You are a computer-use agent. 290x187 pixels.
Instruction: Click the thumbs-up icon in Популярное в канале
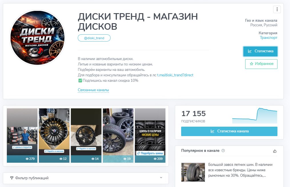pos(275,151)
